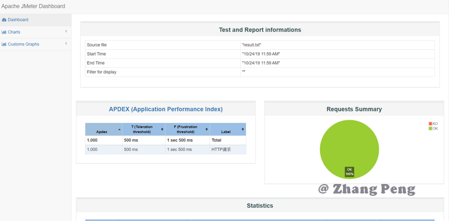Click the End Time row label
This screenshot has height=221, width=449.
95,63
